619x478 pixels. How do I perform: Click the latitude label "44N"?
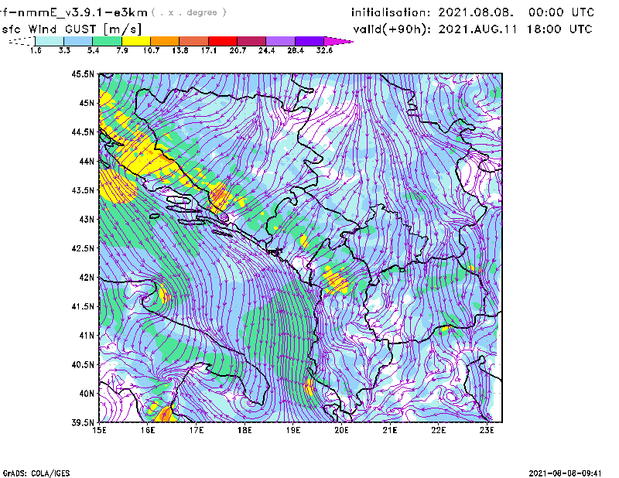[x=87, y=161]
